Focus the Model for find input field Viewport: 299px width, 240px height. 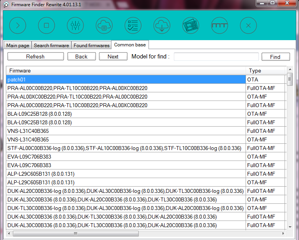click(216, 57)
